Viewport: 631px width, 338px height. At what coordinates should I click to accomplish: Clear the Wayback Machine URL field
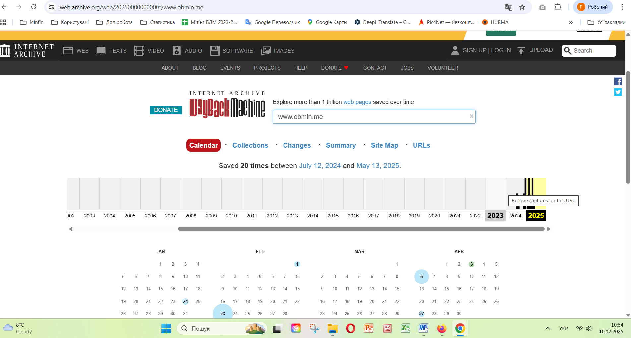tap(471, 116)
